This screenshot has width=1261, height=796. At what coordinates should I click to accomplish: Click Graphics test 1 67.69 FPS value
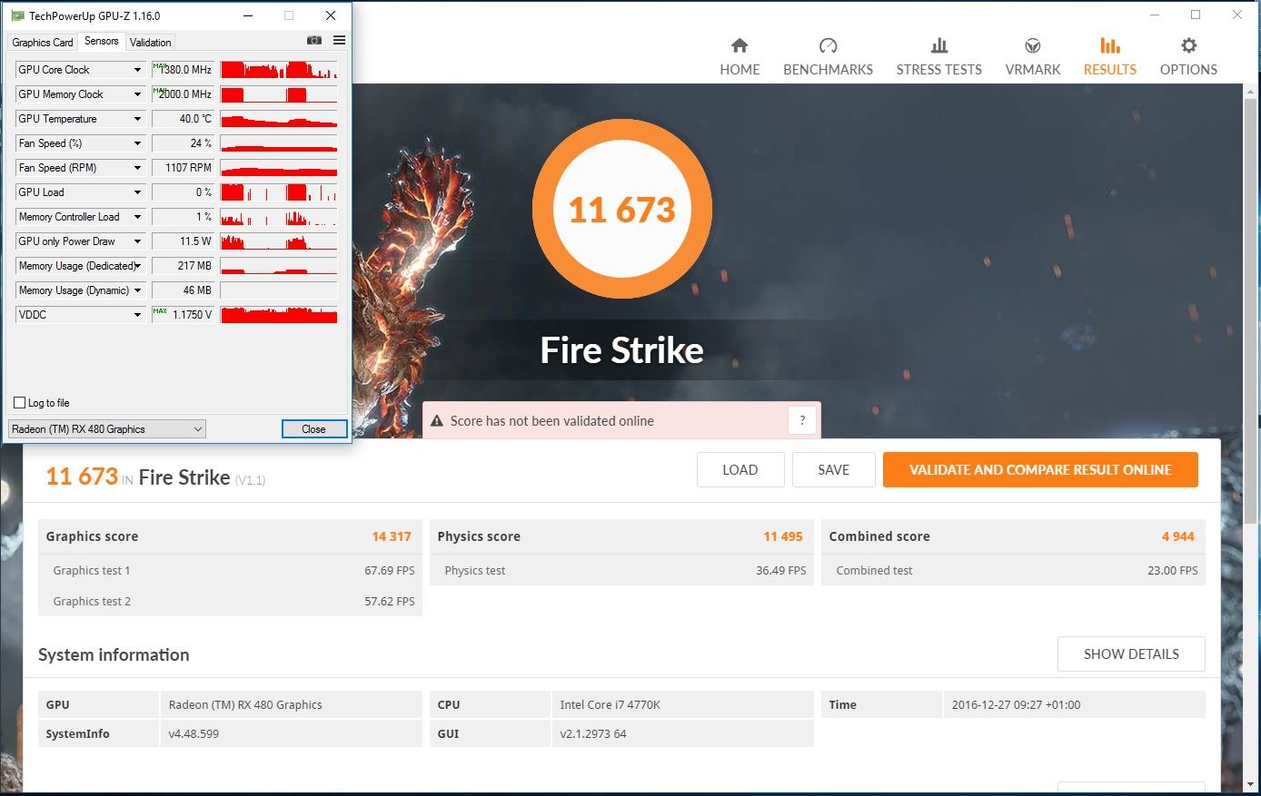[390, 571]
